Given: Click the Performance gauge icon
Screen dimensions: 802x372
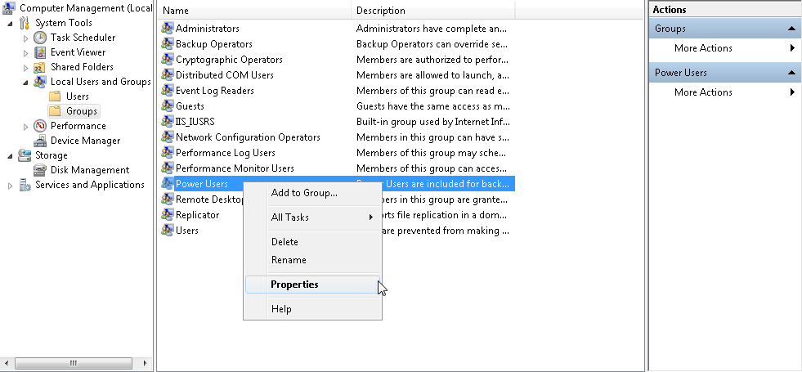Looking at the screenshot, I should pos(40,126).
